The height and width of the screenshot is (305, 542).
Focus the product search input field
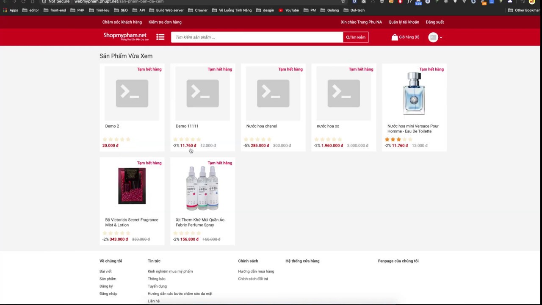click(x=257, y=37)
